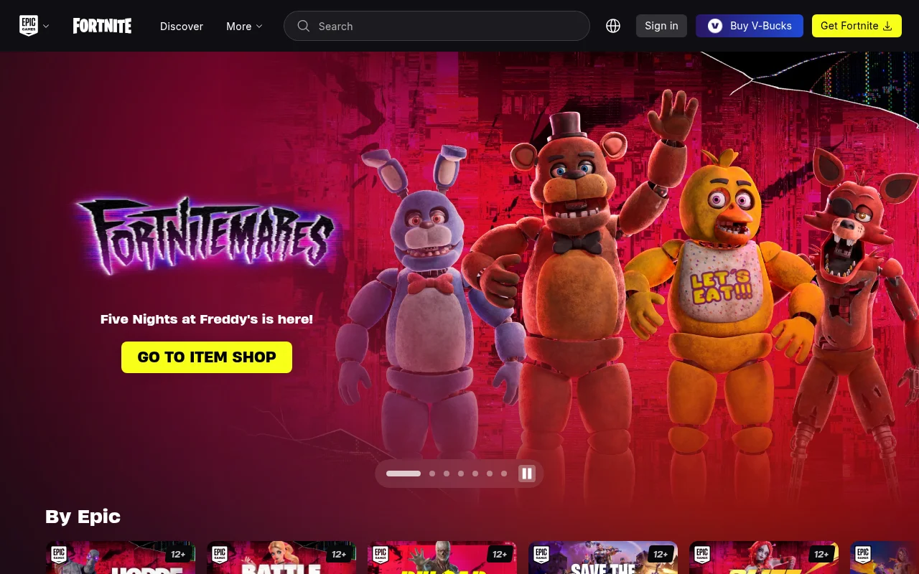
Task: Jump to the fourth carousel slide dot
Action: [x=461, y=474]
